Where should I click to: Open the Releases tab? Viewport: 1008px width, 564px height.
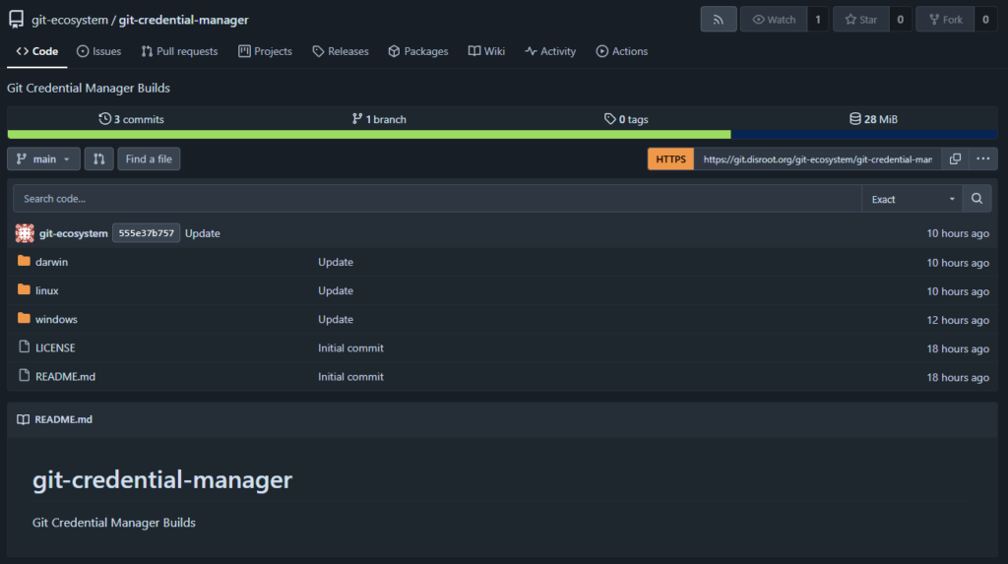(x=341, y=51)
